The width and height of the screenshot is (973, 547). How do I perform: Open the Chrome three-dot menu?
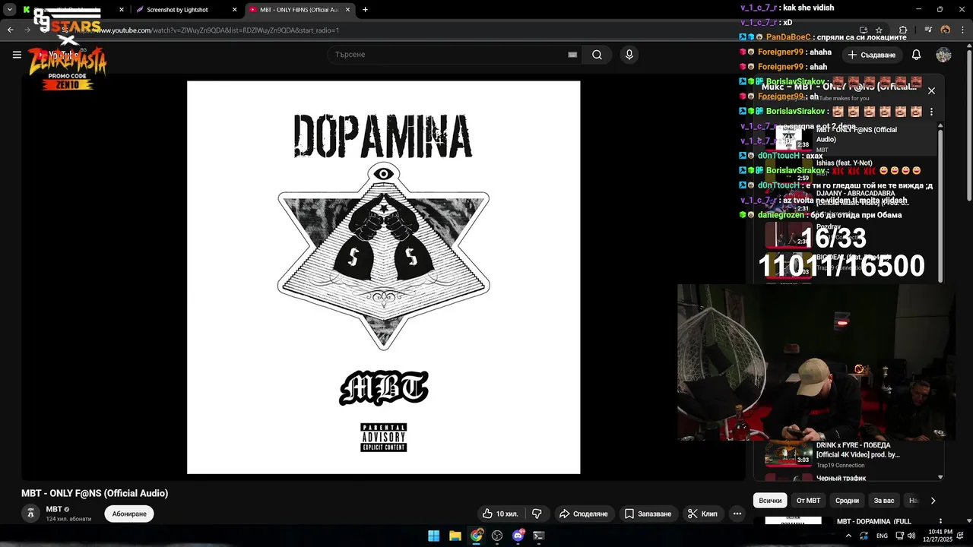(962, 30)
